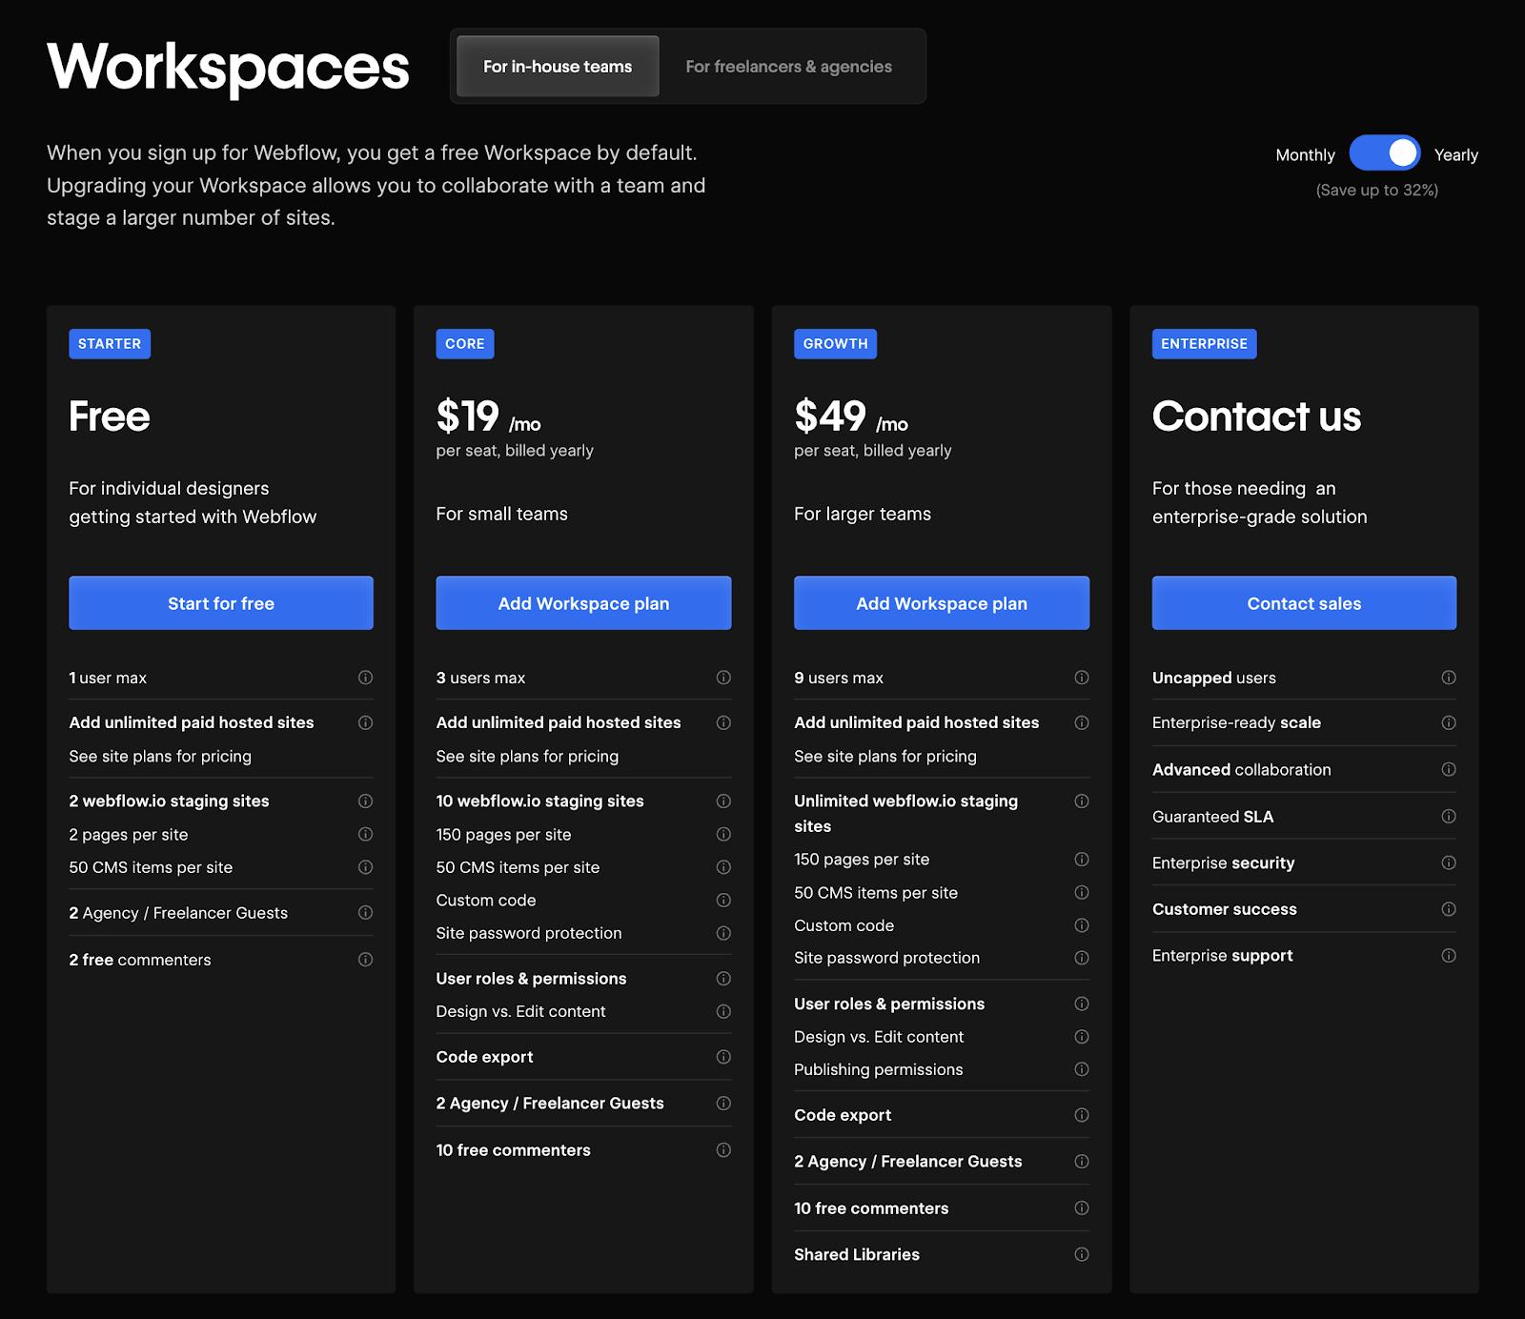This screenshot has width=1525, height=1319.
Task: Show info for Starter's Add unlimited paid hosted sites
Action: click(x=365, y=722)
